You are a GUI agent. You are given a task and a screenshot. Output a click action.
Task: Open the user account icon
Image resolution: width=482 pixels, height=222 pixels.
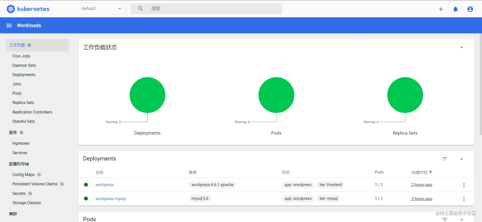(470, 9)
